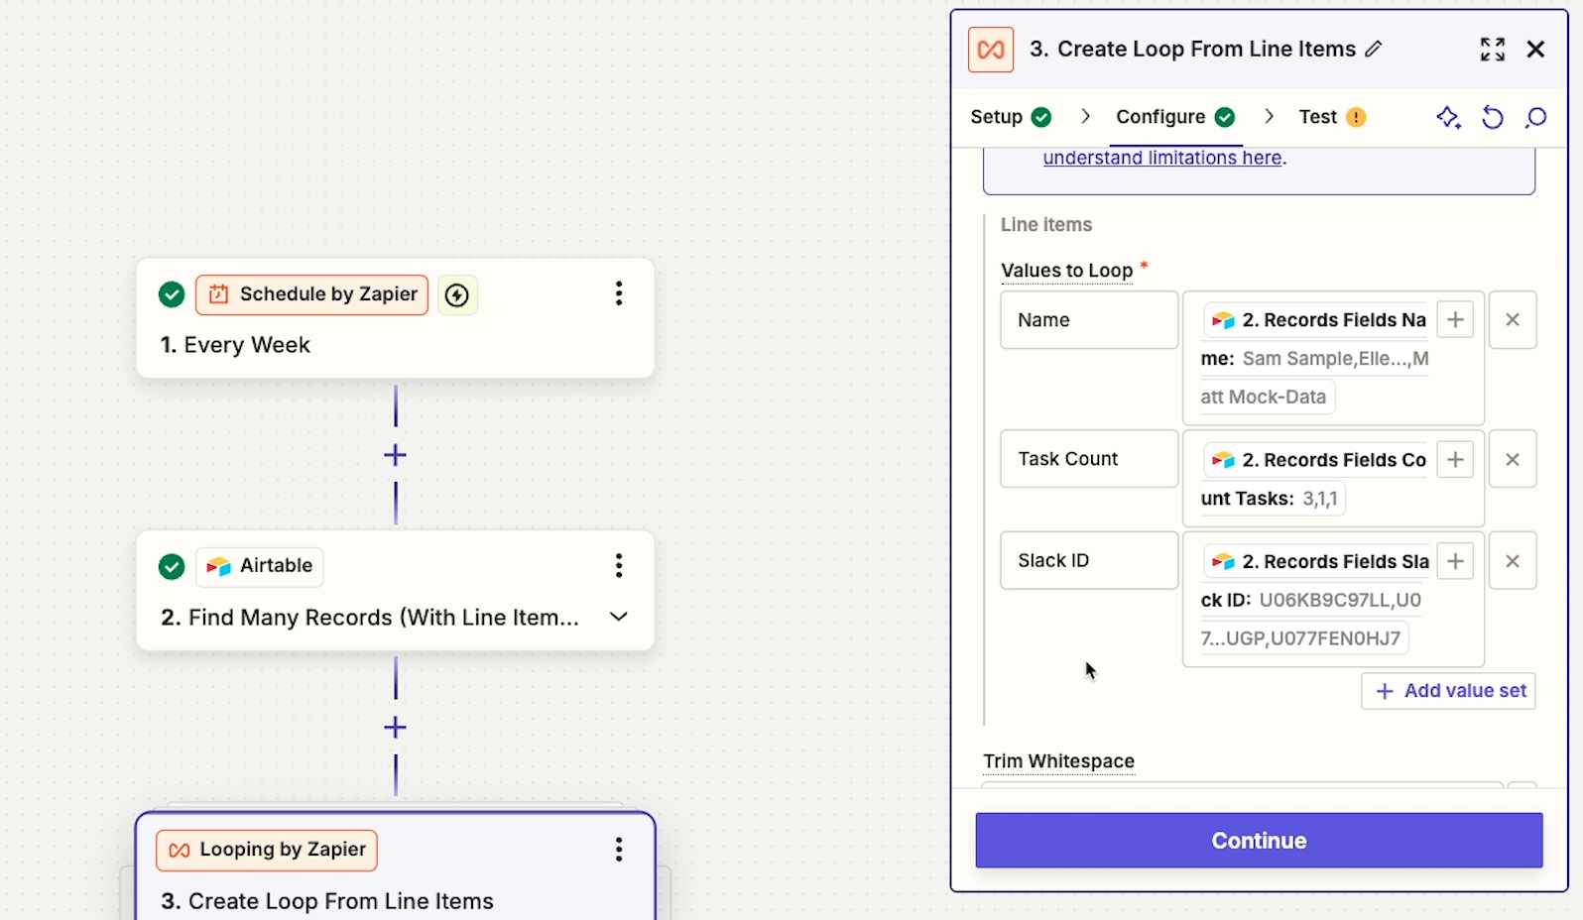Open the Looping step three-dot menu
Viewport: 1583px width, 920px height.
(619, 850)
